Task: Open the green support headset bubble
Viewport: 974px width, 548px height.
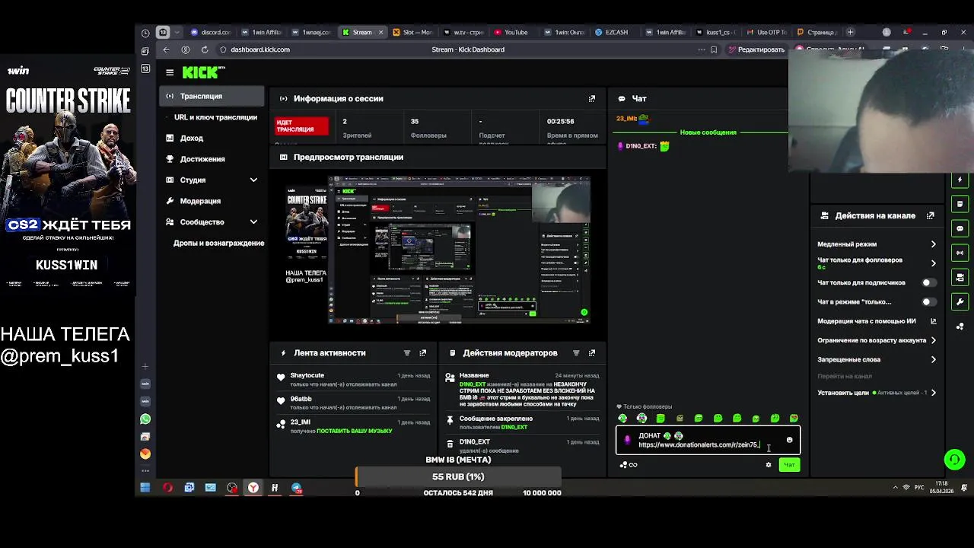Action: [954, 460]
